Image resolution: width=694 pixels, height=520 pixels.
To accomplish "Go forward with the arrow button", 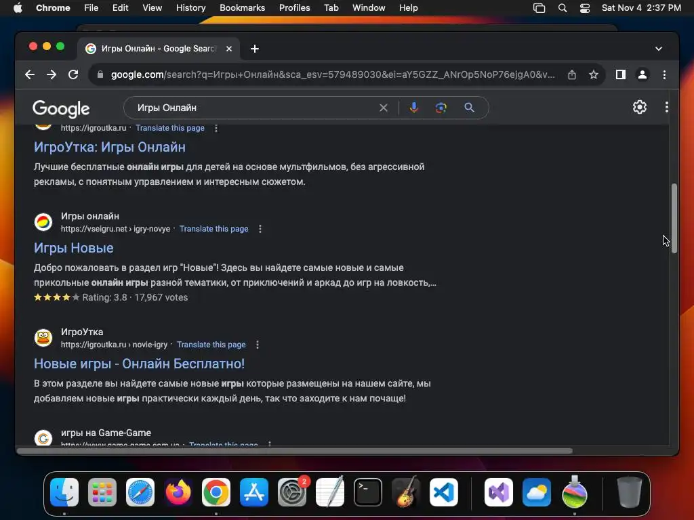I will pyautogui.click(x=52, y=74).
